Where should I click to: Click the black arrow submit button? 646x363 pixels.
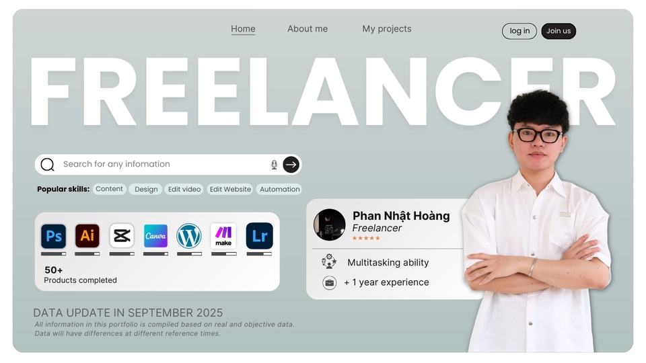point(291,165)
